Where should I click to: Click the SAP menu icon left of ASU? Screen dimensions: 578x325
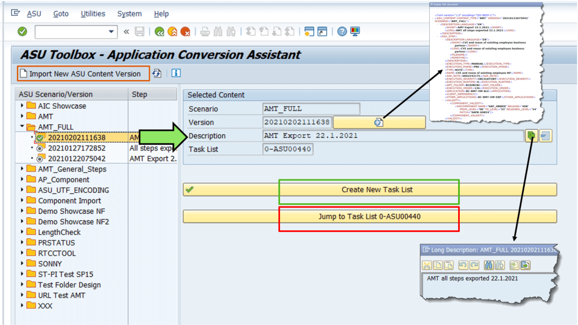[x=15, y=13]
